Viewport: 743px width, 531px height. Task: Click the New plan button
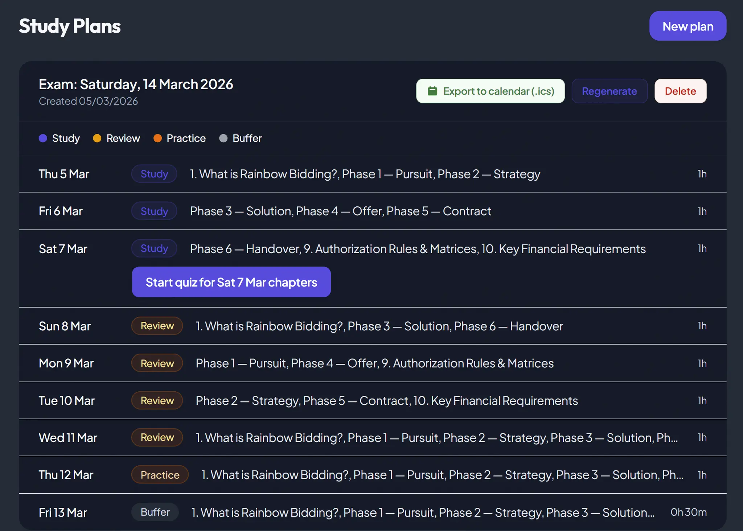tap(687, 26)
